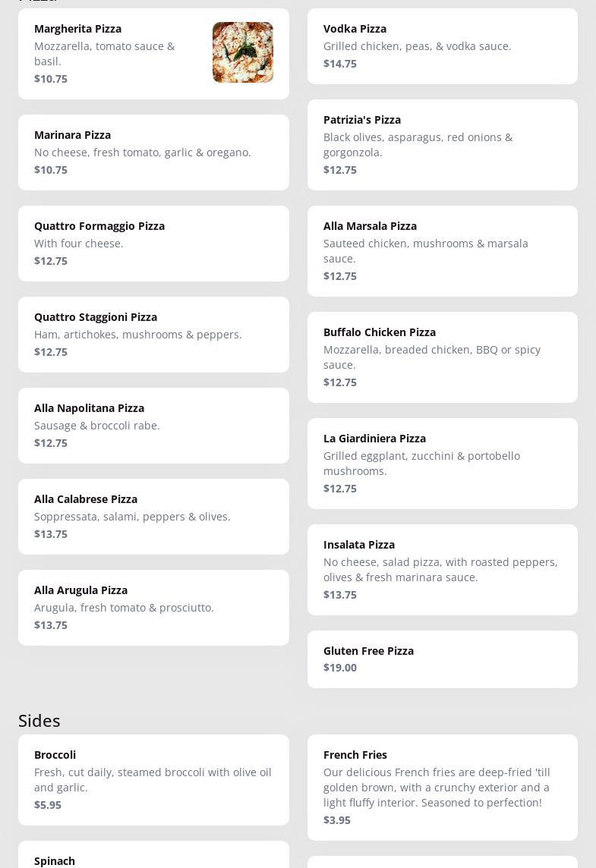Pick the Alla Marsala Pizza item
Image resolution: width=596 pixels, height=868 pixels.
(442, 251)
